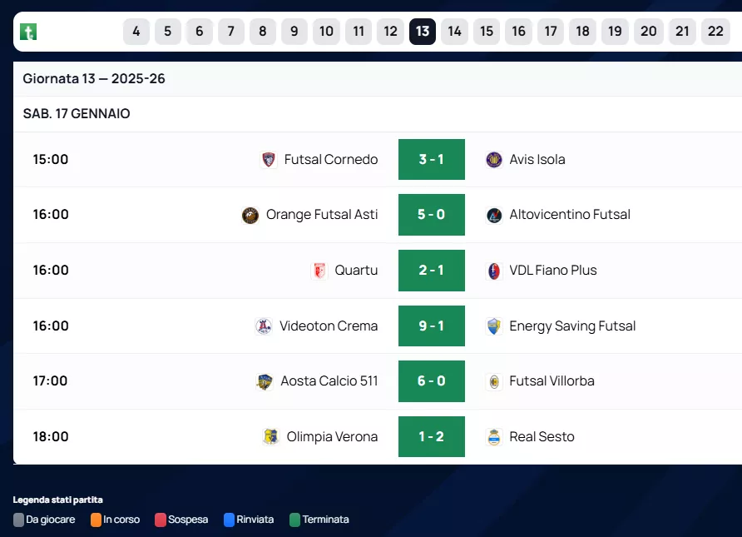Open Olimpia Verona team link

(x=332, y=437)
